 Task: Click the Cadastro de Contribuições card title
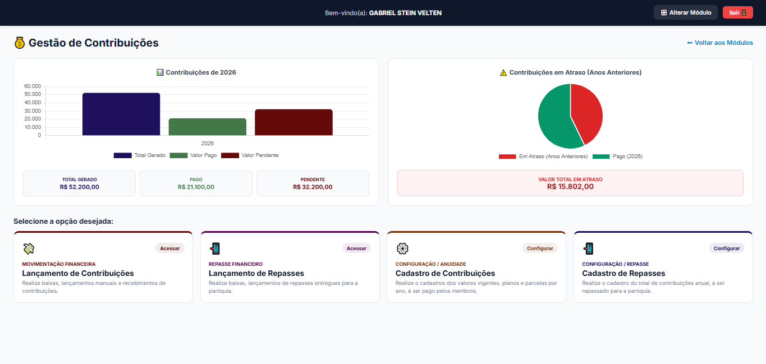(x=446, y=273)
